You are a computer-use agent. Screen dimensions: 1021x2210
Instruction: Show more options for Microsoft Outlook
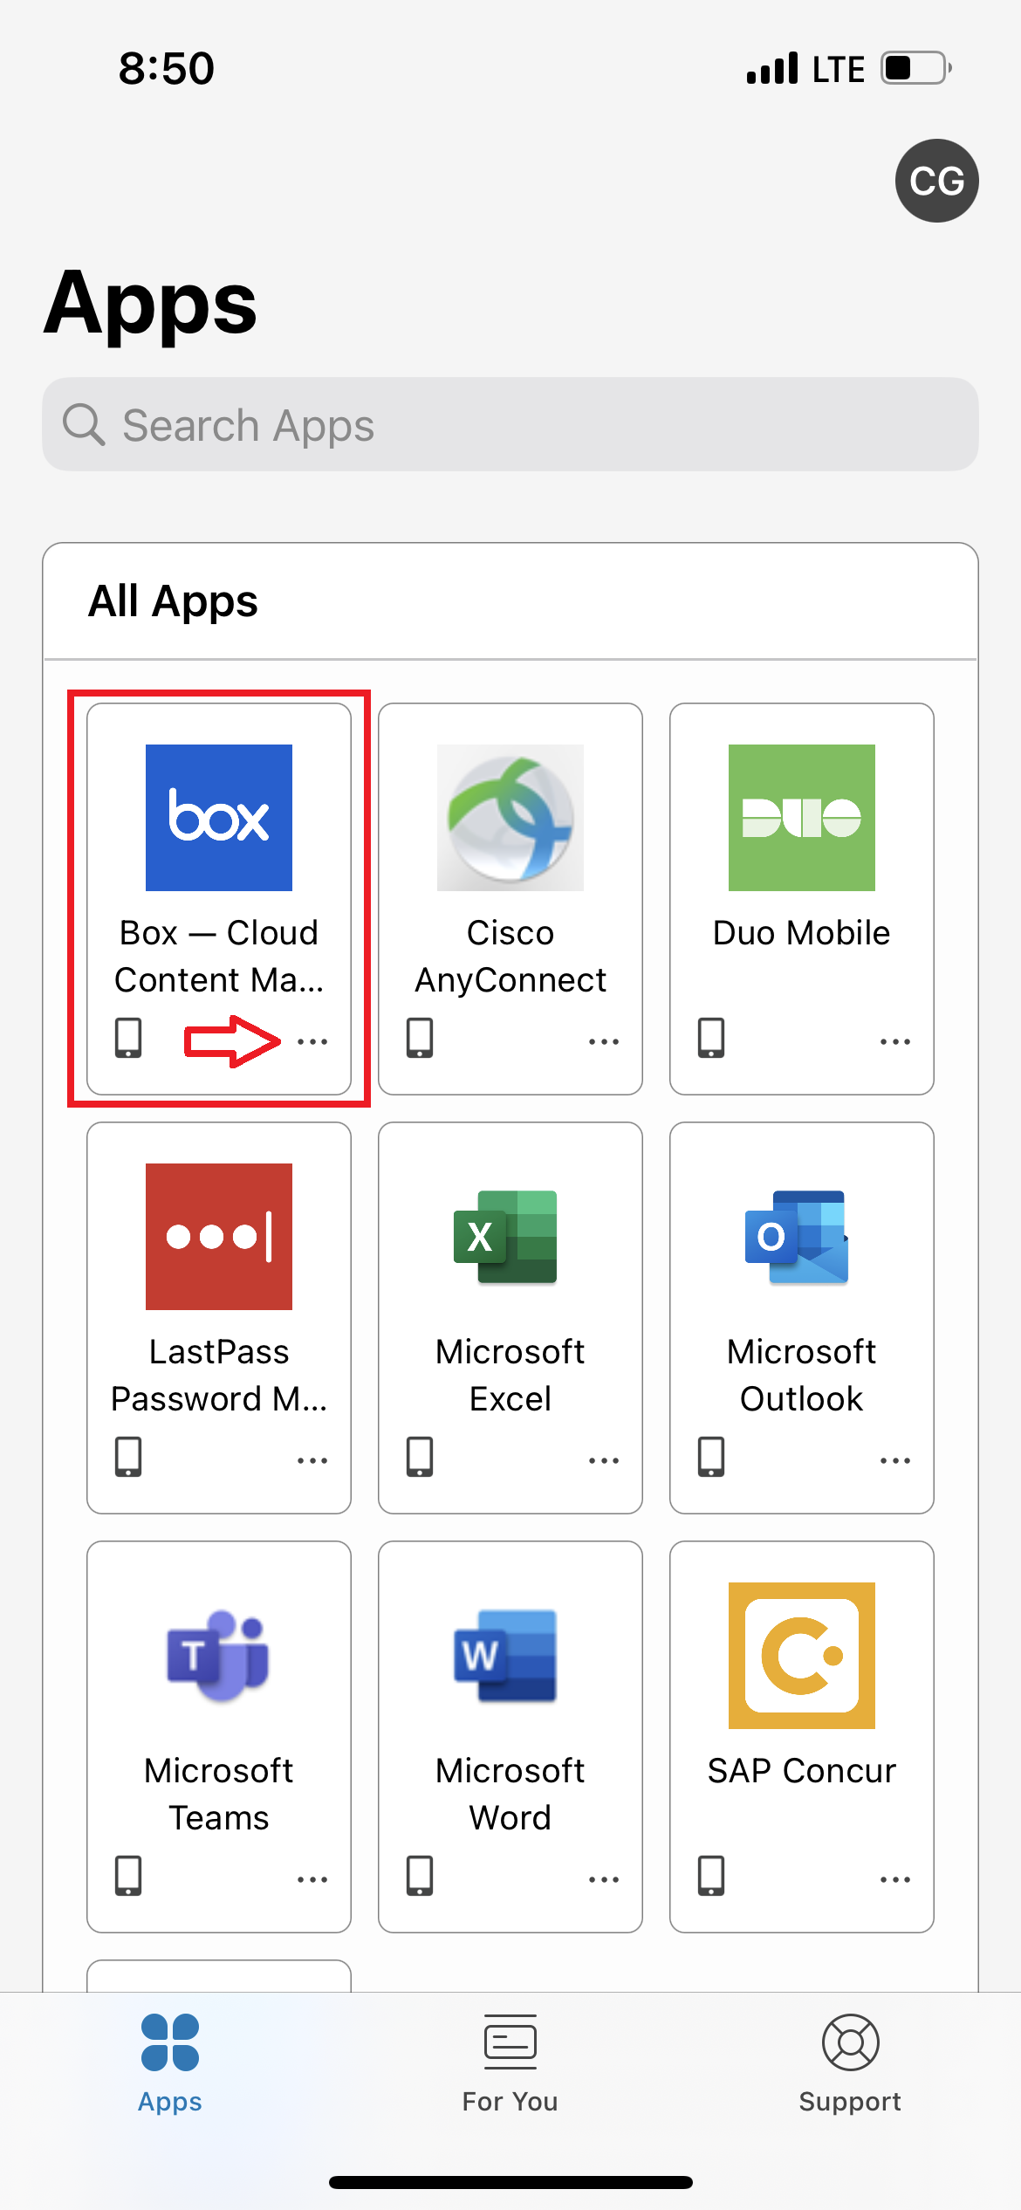tap(894, 1460)
